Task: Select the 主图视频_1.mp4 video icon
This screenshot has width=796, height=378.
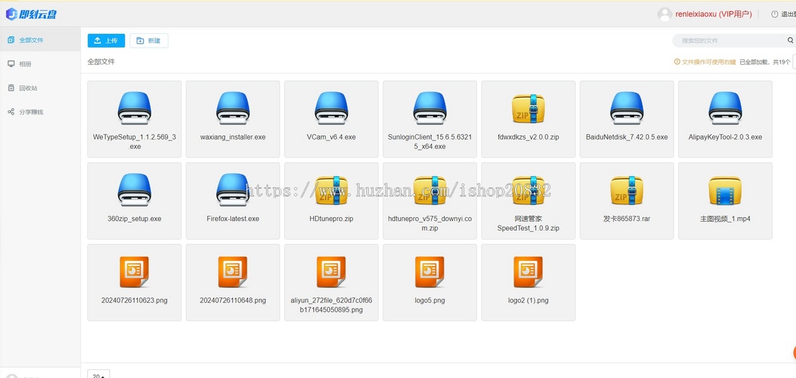Action: pos(726,190)
